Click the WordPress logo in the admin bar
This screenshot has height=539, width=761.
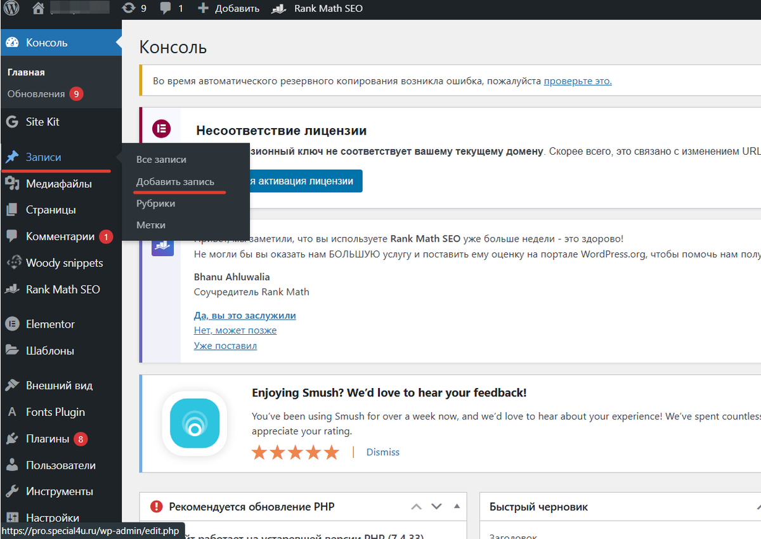point(11,8)
